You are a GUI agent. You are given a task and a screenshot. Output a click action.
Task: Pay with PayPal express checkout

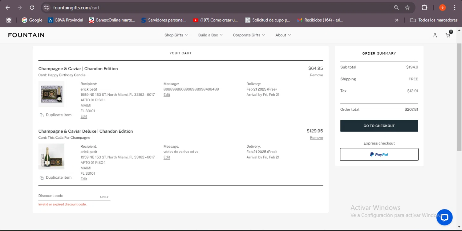point(379,154)
